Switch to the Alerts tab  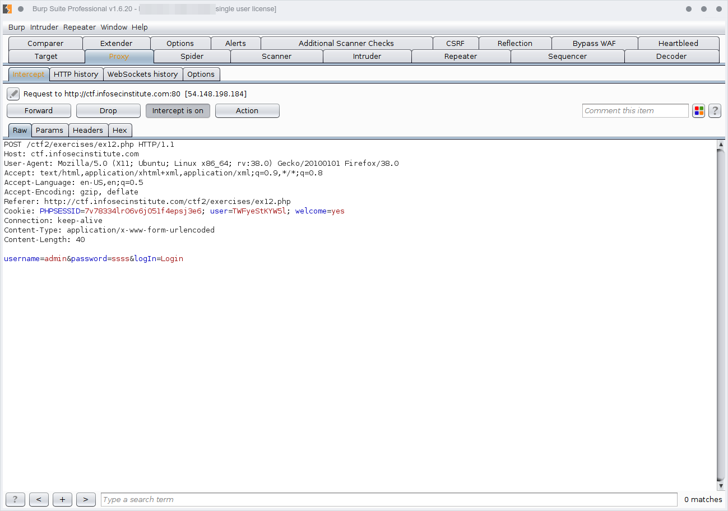coord(235,43)
